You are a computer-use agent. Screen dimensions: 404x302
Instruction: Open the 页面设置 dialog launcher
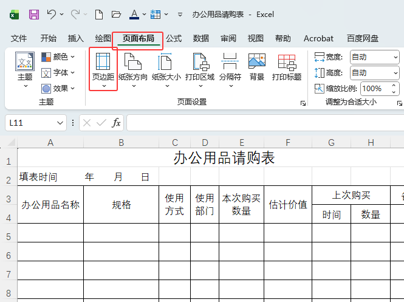pos(303,103)
